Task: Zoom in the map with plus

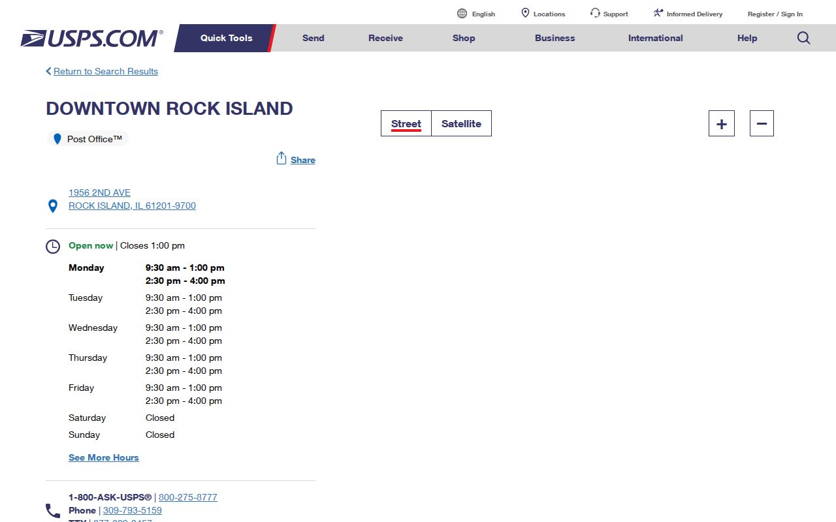Action: tap(722, 123)
